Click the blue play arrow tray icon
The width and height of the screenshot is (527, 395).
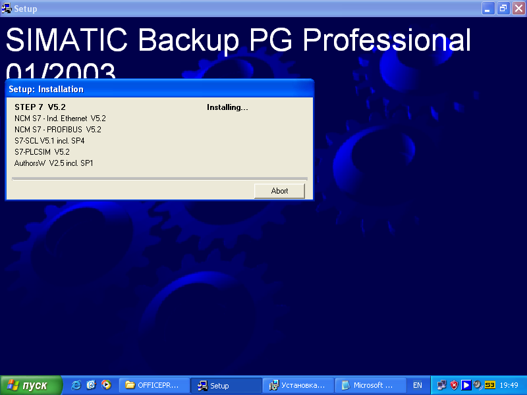(466, 385)
